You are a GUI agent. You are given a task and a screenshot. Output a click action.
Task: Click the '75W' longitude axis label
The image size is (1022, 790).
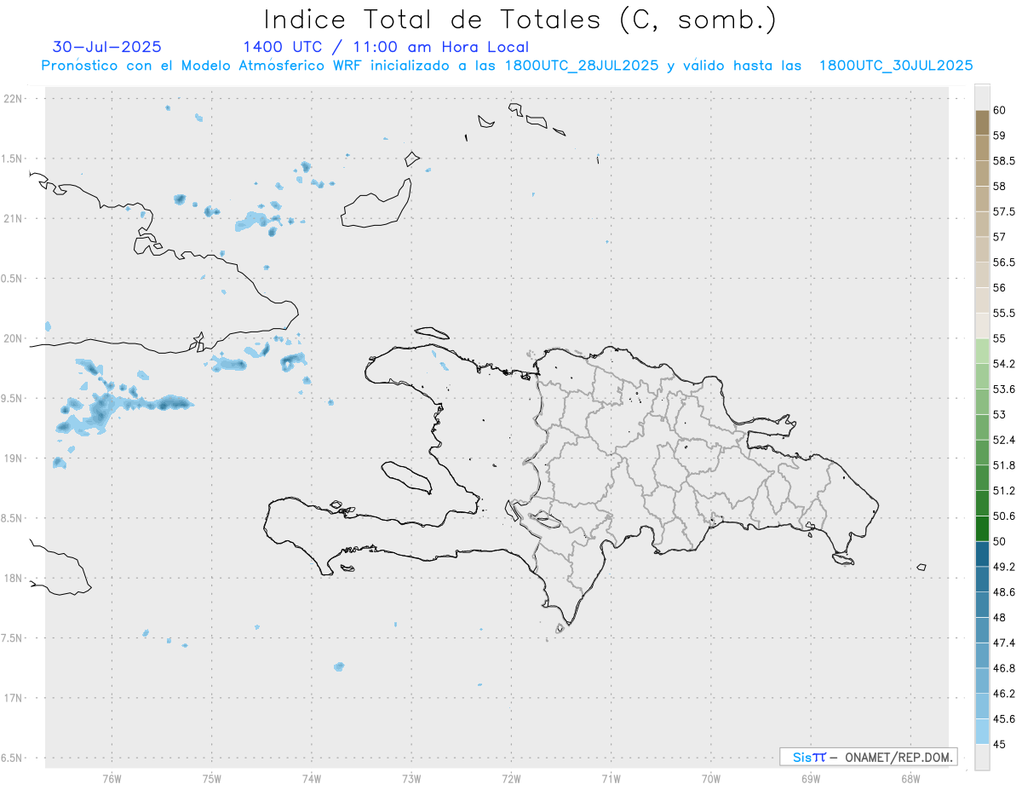tap(211, 778)
